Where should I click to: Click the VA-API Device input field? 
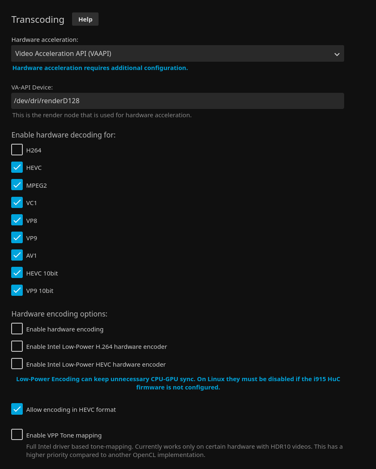pos(177,101)
